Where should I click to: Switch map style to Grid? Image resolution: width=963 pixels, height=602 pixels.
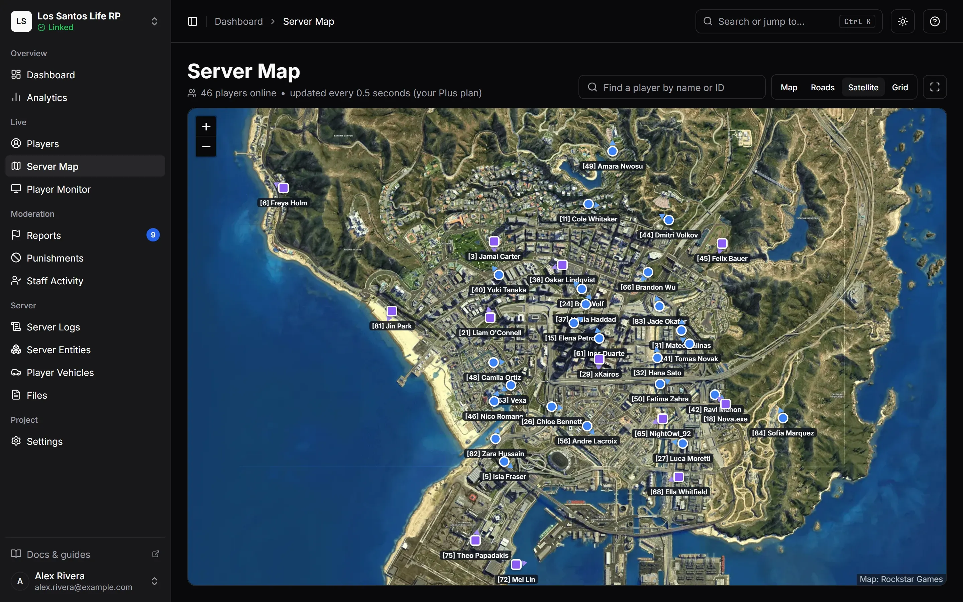pyautogui.click(x=900, y=88)
